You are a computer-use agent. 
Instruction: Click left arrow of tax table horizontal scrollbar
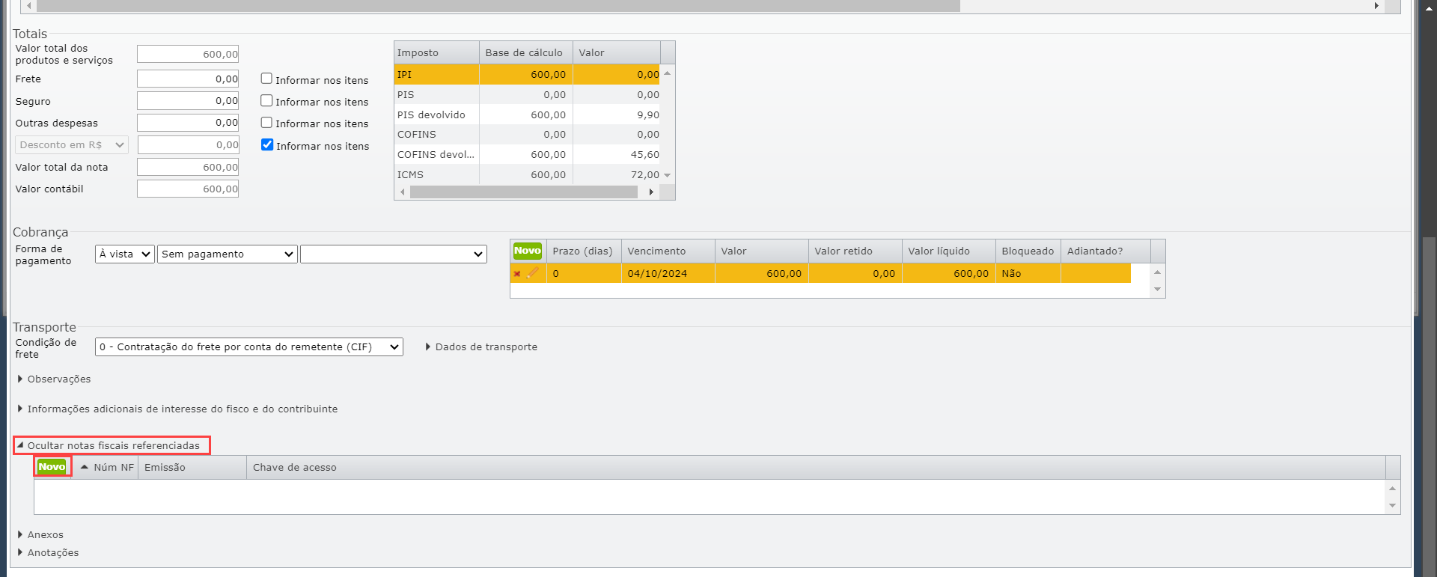(x=403, y=192)
